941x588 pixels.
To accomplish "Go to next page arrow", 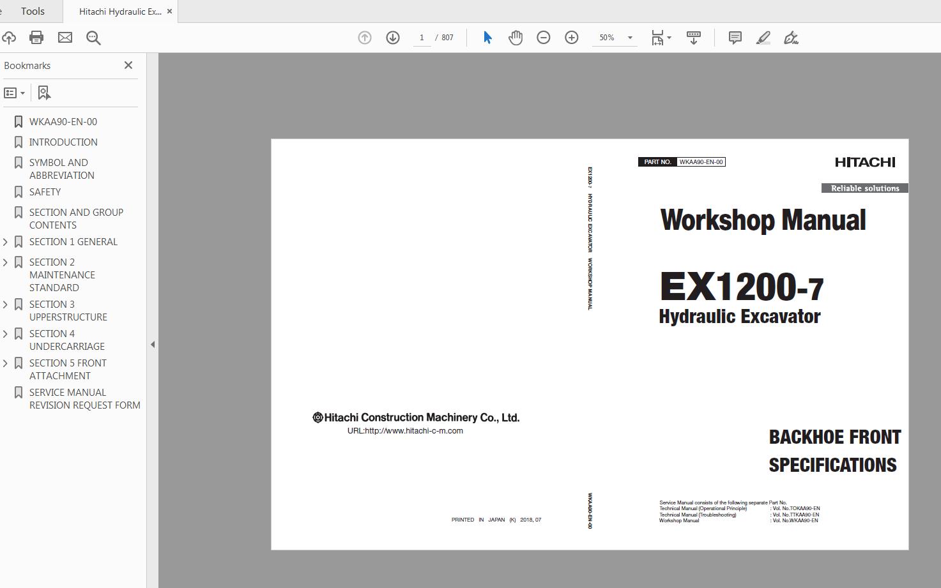I will [x=393, y=38].
